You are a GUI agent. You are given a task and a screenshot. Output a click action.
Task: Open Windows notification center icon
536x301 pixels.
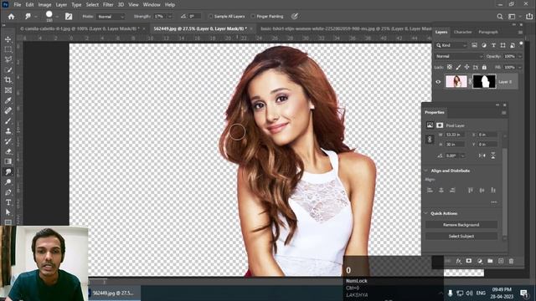pos(523,293)
